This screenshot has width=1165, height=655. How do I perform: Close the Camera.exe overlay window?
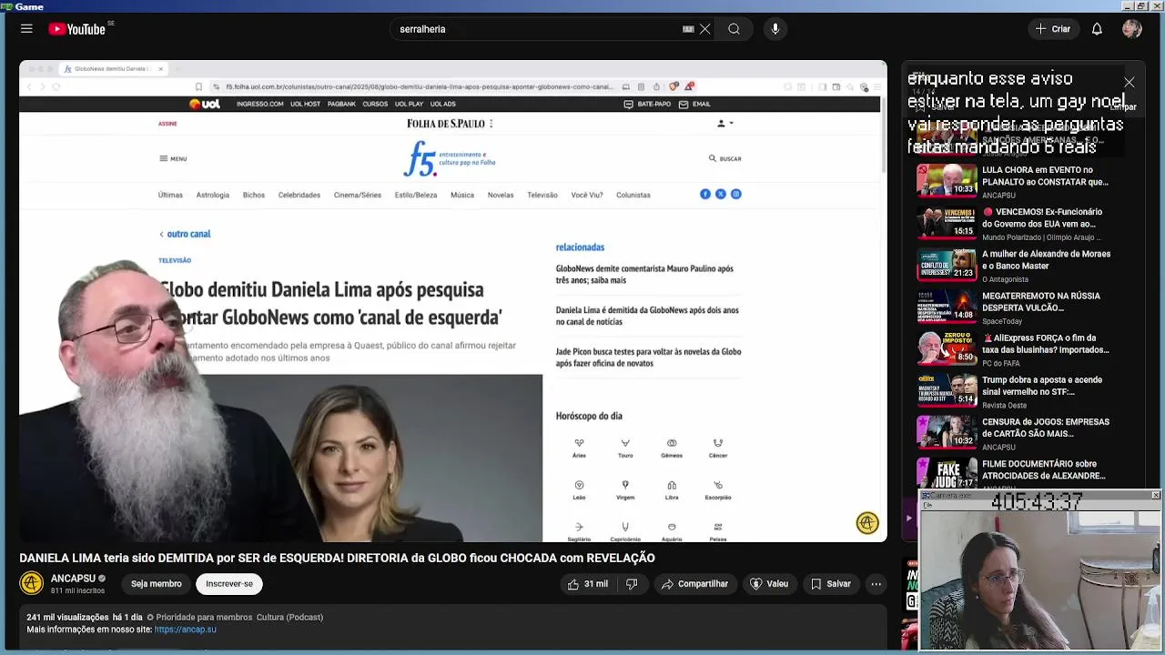[x=1156, y=495]
